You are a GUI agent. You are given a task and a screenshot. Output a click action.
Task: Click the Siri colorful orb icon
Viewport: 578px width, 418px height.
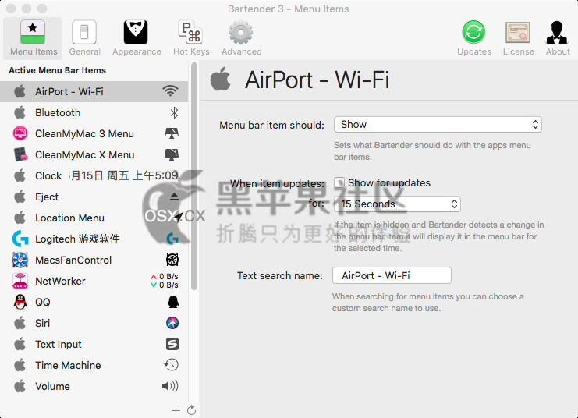tap(172, 323)
